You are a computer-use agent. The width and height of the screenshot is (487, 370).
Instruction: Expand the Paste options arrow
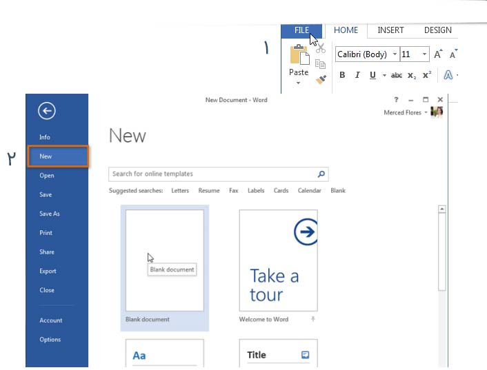click(299, 83)
